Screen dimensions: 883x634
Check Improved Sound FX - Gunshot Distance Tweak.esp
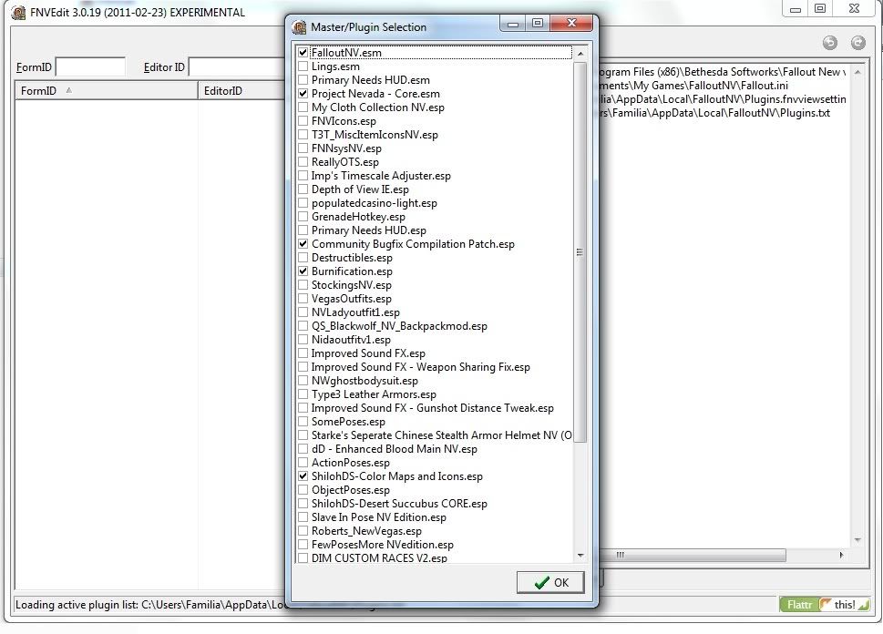pyautogui.click(x=303, y=408)
